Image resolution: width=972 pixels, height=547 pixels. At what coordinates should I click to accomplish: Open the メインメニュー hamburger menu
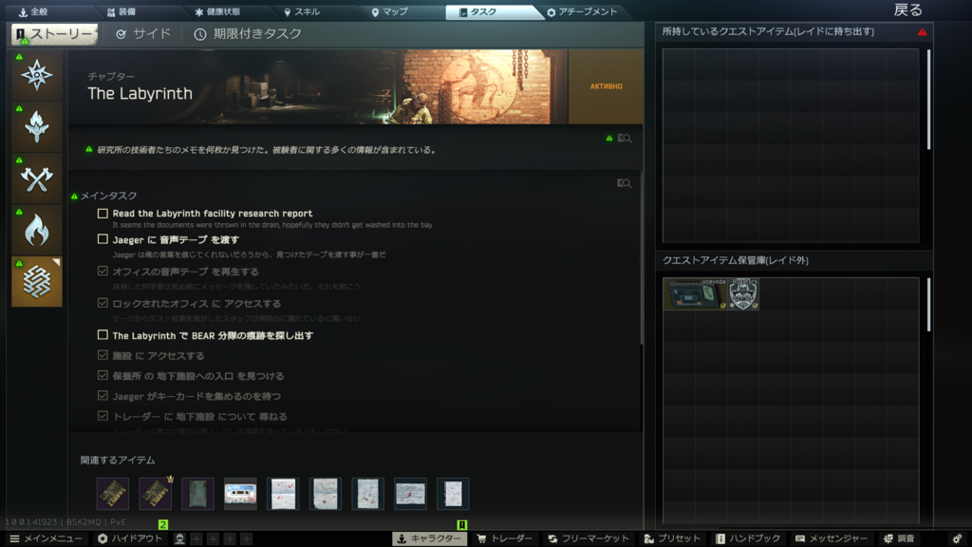[44, 538]
